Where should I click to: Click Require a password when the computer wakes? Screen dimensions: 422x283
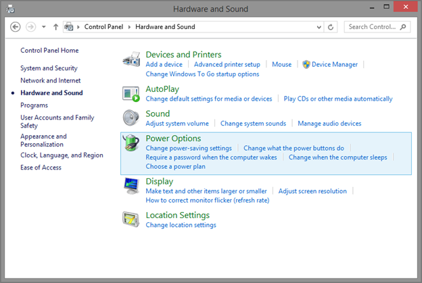tap(211, 157)
